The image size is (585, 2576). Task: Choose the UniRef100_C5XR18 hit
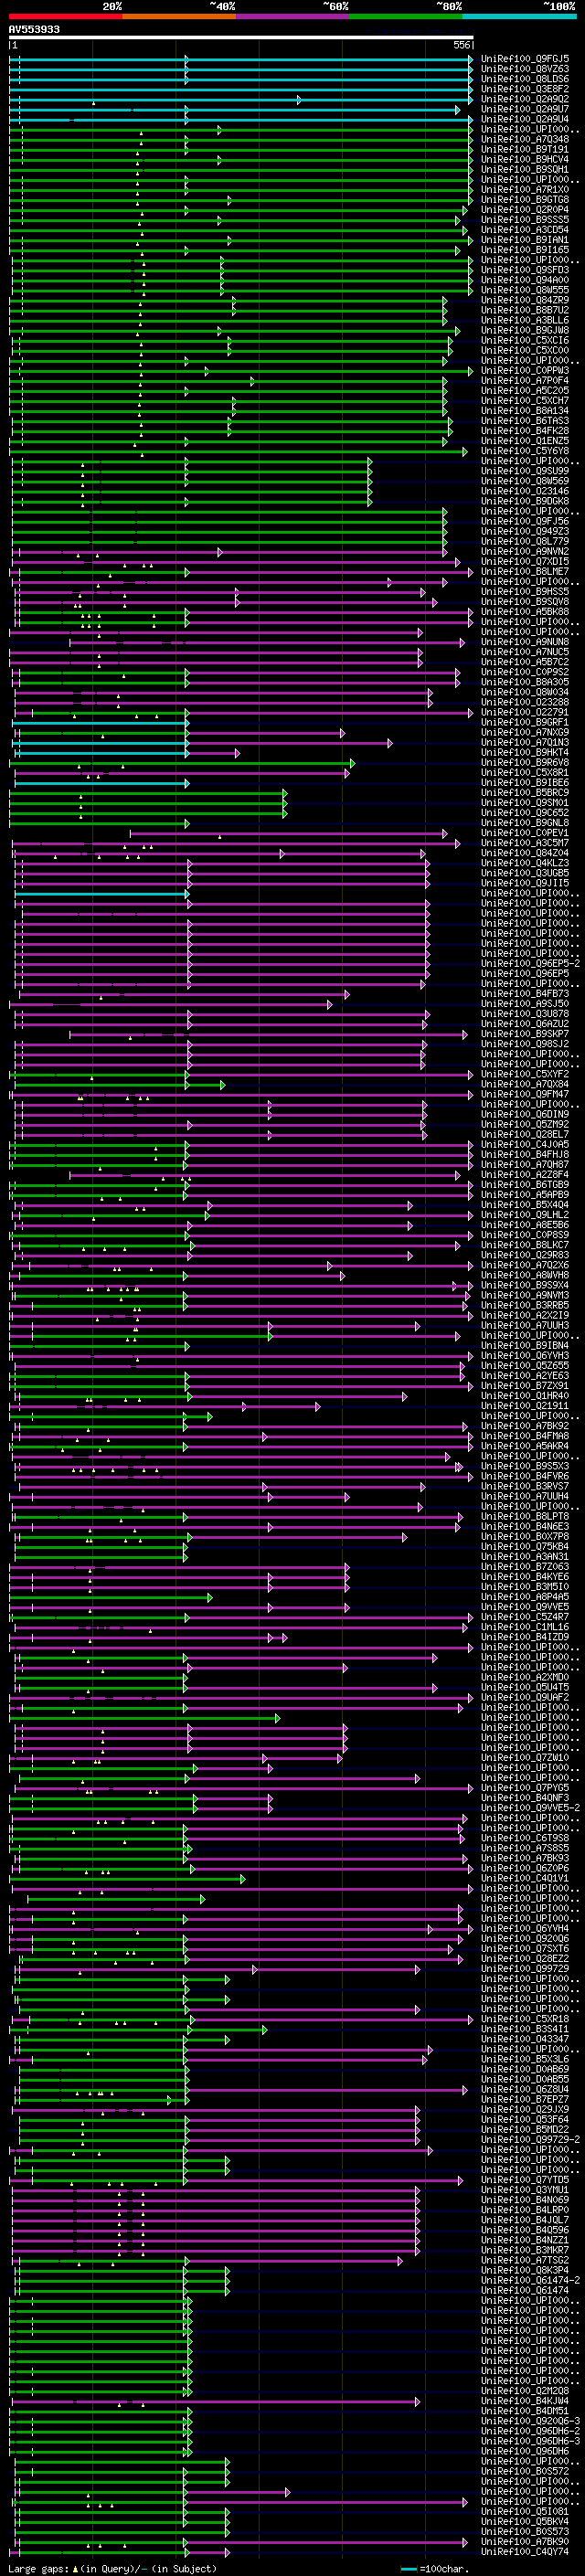point(524,2020)
